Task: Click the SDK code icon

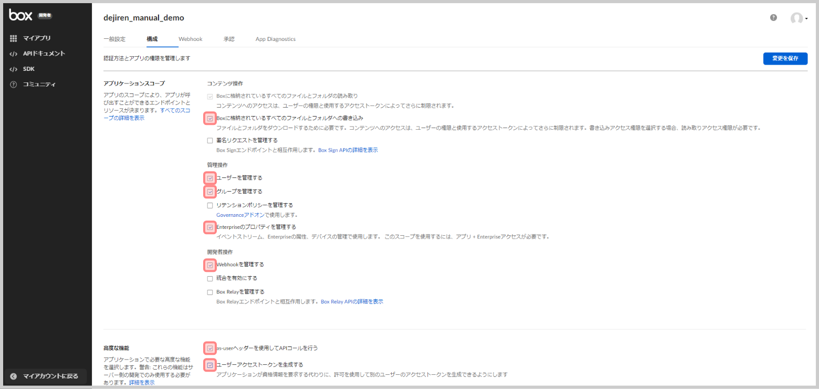Action: coord(14,69)
